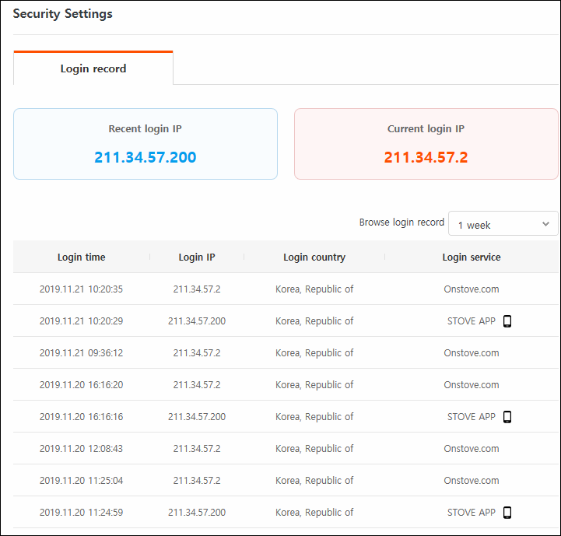Screen dimensions: 561x536
Task: Open the Login record tab
Action: pos(93,68)
